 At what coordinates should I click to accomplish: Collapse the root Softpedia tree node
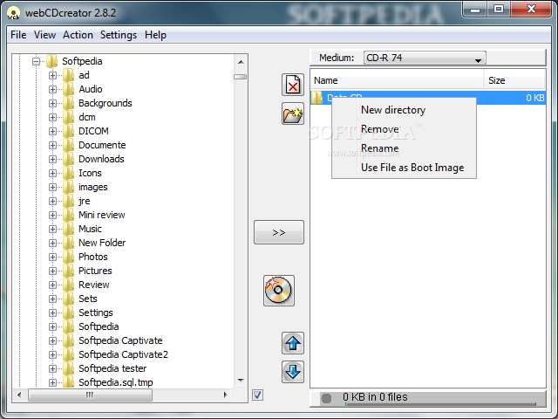point(36,61)
